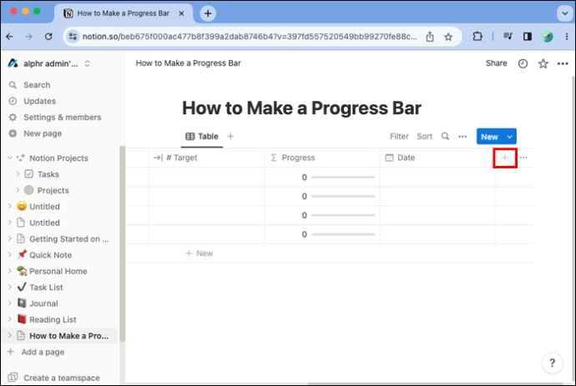Open the Filter option
Screen dimensions: 576x386
(x=399, y=137)
